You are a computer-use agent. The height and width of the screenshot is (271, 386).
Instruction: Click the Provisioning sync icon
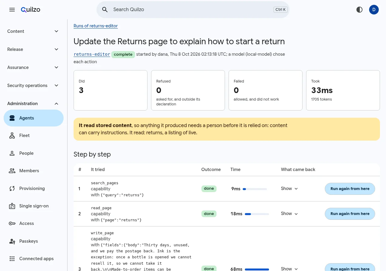pyautogui.click(x=12, y=188)
